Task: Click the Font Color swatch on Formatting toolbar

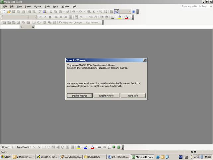Action: click(126, 17)
